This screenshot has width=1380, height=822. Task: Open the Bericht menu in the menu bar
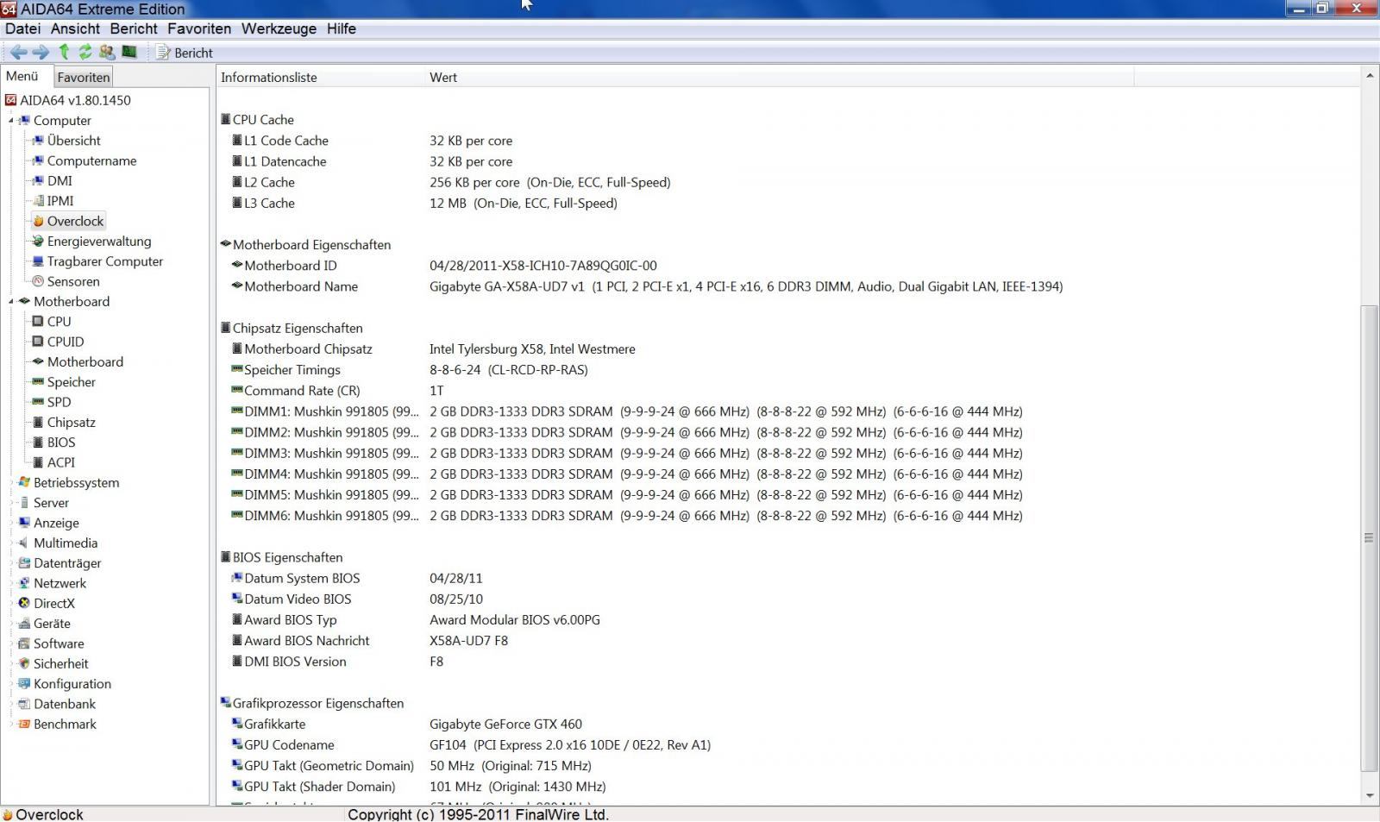pyautogui.click(x=134, y=28)
